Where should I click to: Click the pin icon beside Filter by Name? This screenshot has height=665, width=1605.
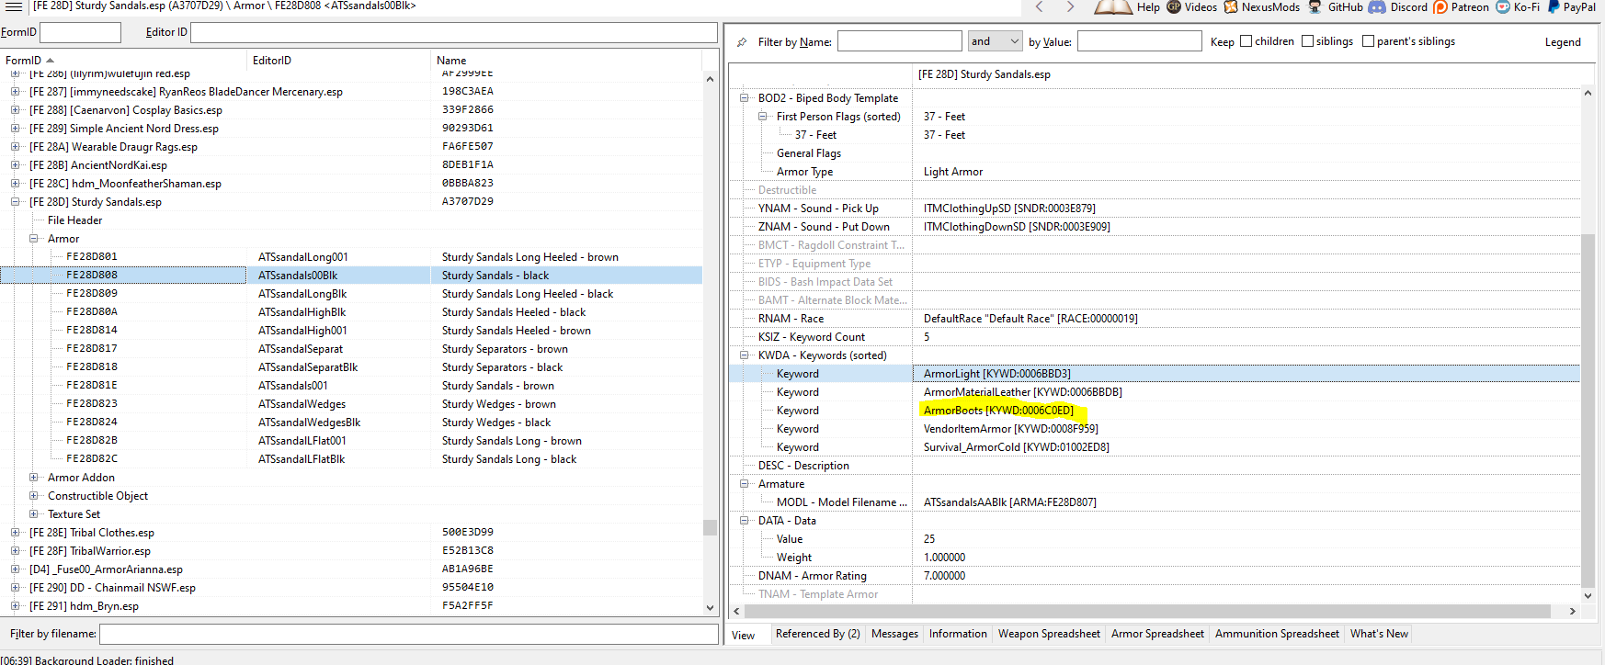(742, 42)
